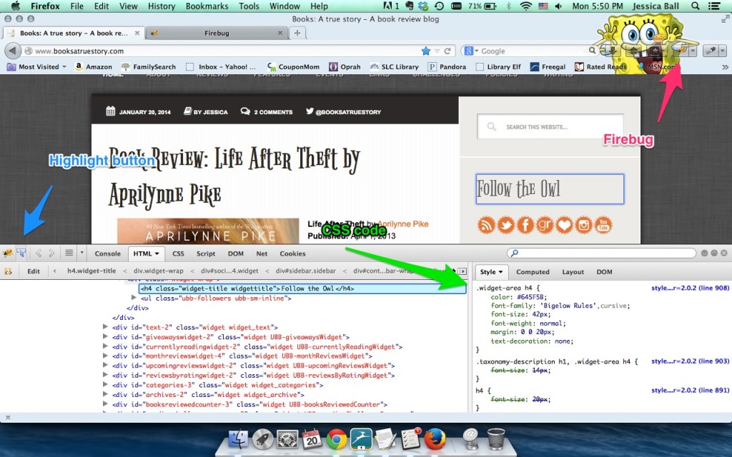Click the Instagram icon in the sidebar
Image resolution: width=732 pixels, height=457 pixels.
click(584, 225)
